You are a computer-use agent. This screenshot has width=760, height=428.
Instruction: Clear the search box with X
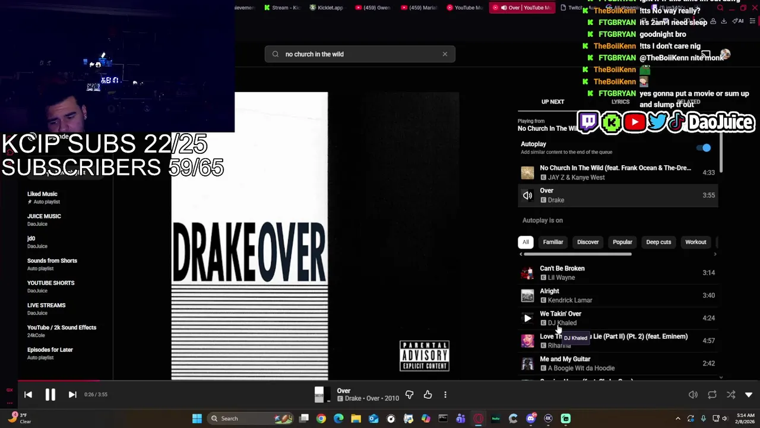[x=445, y=54]
